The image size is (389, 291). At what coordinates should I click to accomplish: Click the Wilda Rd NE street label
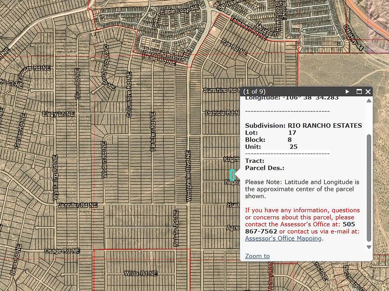click(x=140, y=274)
